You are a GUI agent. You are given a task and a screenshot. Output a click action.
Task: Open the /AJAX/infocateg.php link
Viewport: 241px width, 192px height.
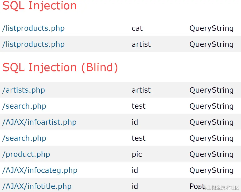40,170
